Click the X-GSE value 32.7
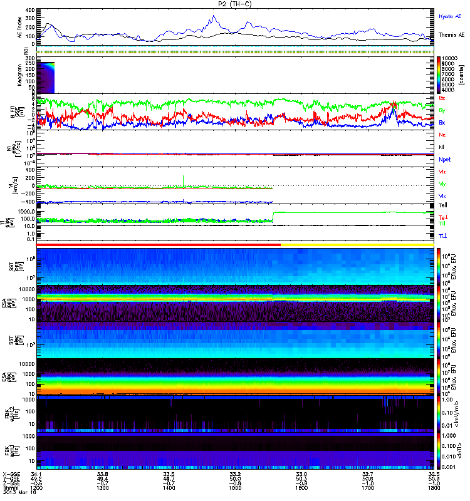The image size is (470, 501). click(x=368, y=474)
